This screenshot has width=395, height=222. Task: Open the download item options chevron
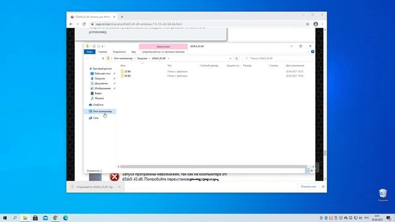click(119, 187)
